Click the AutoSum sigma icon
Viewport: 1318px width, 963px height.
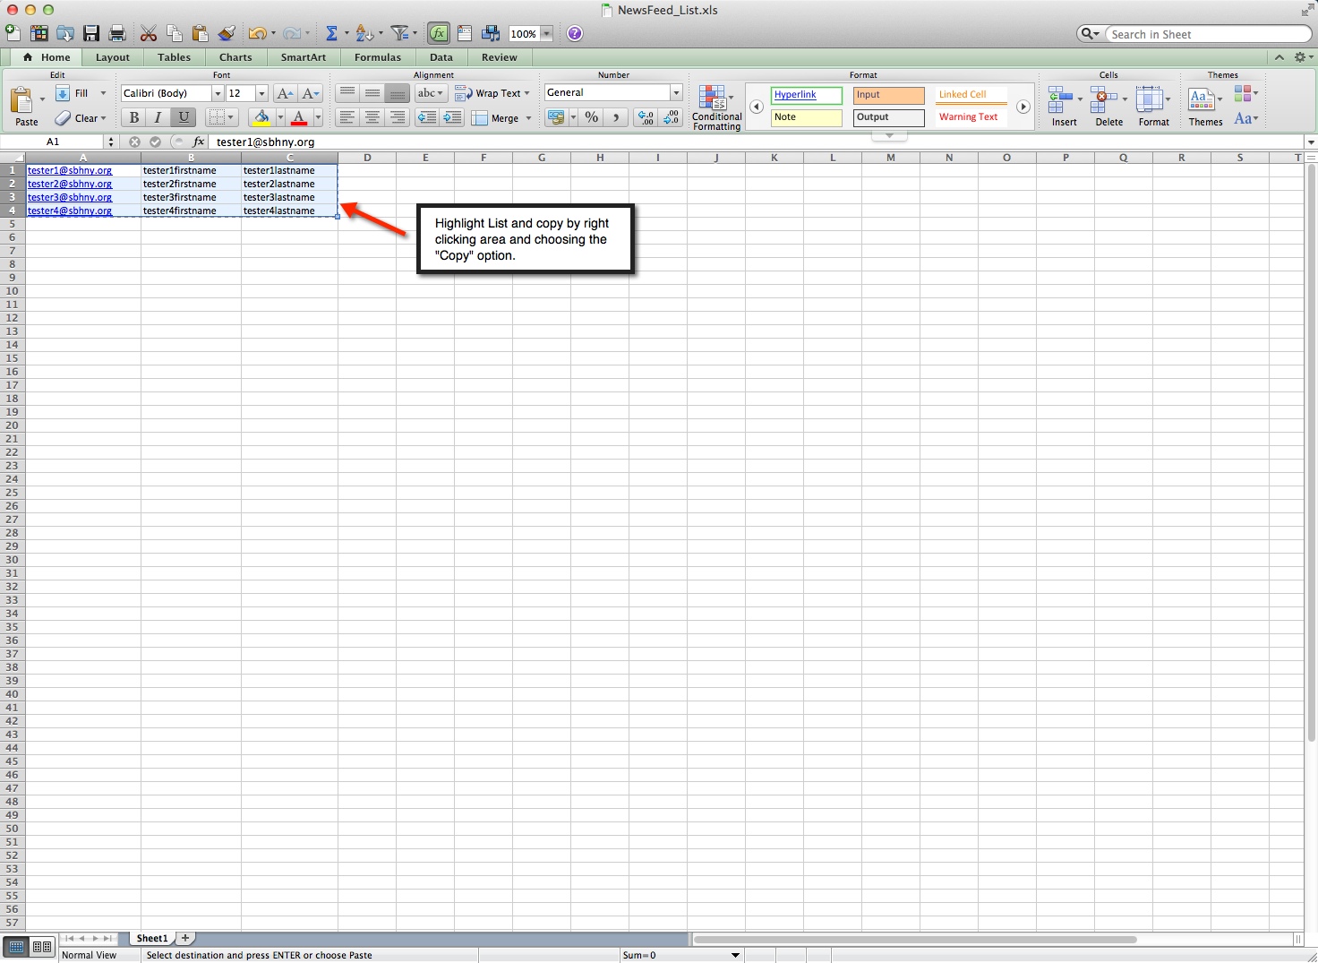click(331, 34)
